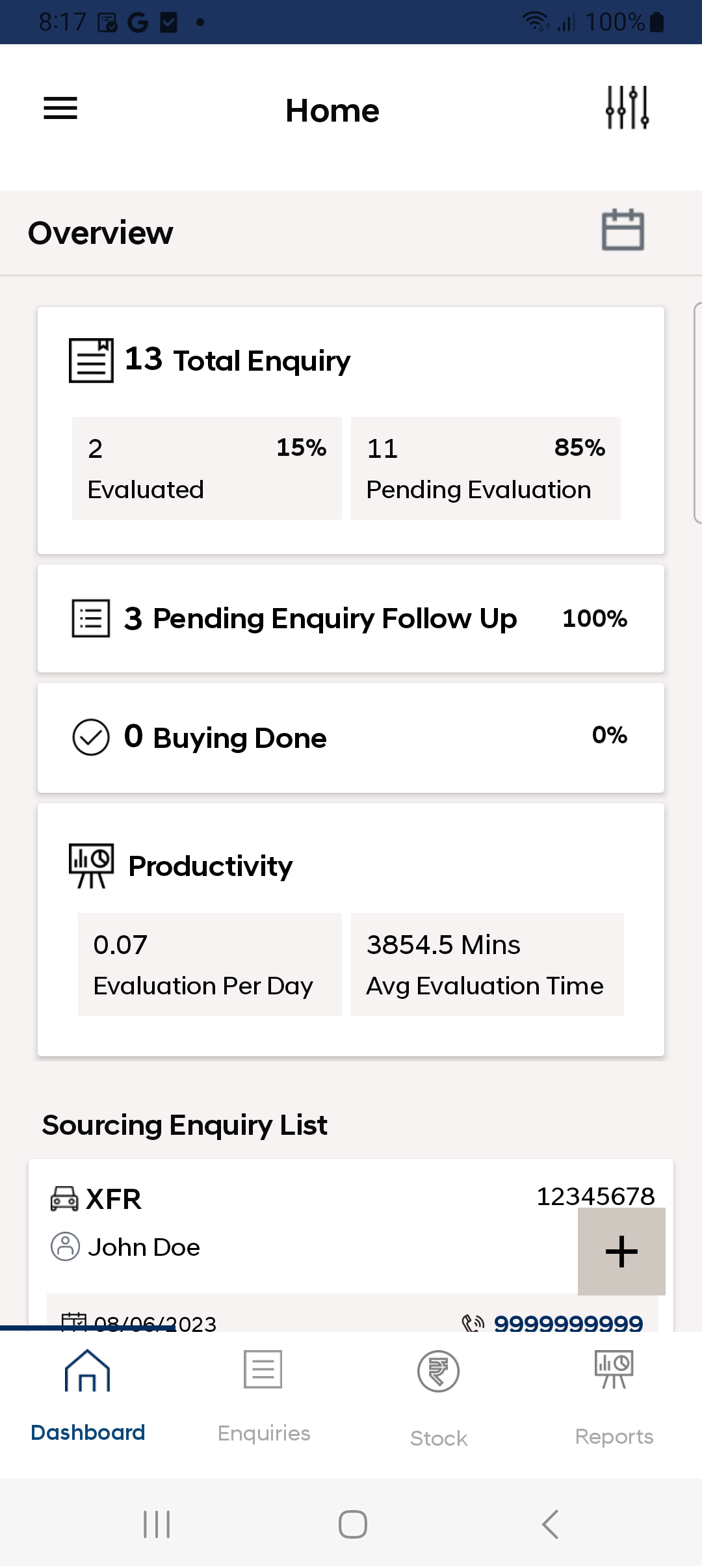Open the 11 Pending Evaluation tile
The image size is (702, 1566).
coord(486,468)
